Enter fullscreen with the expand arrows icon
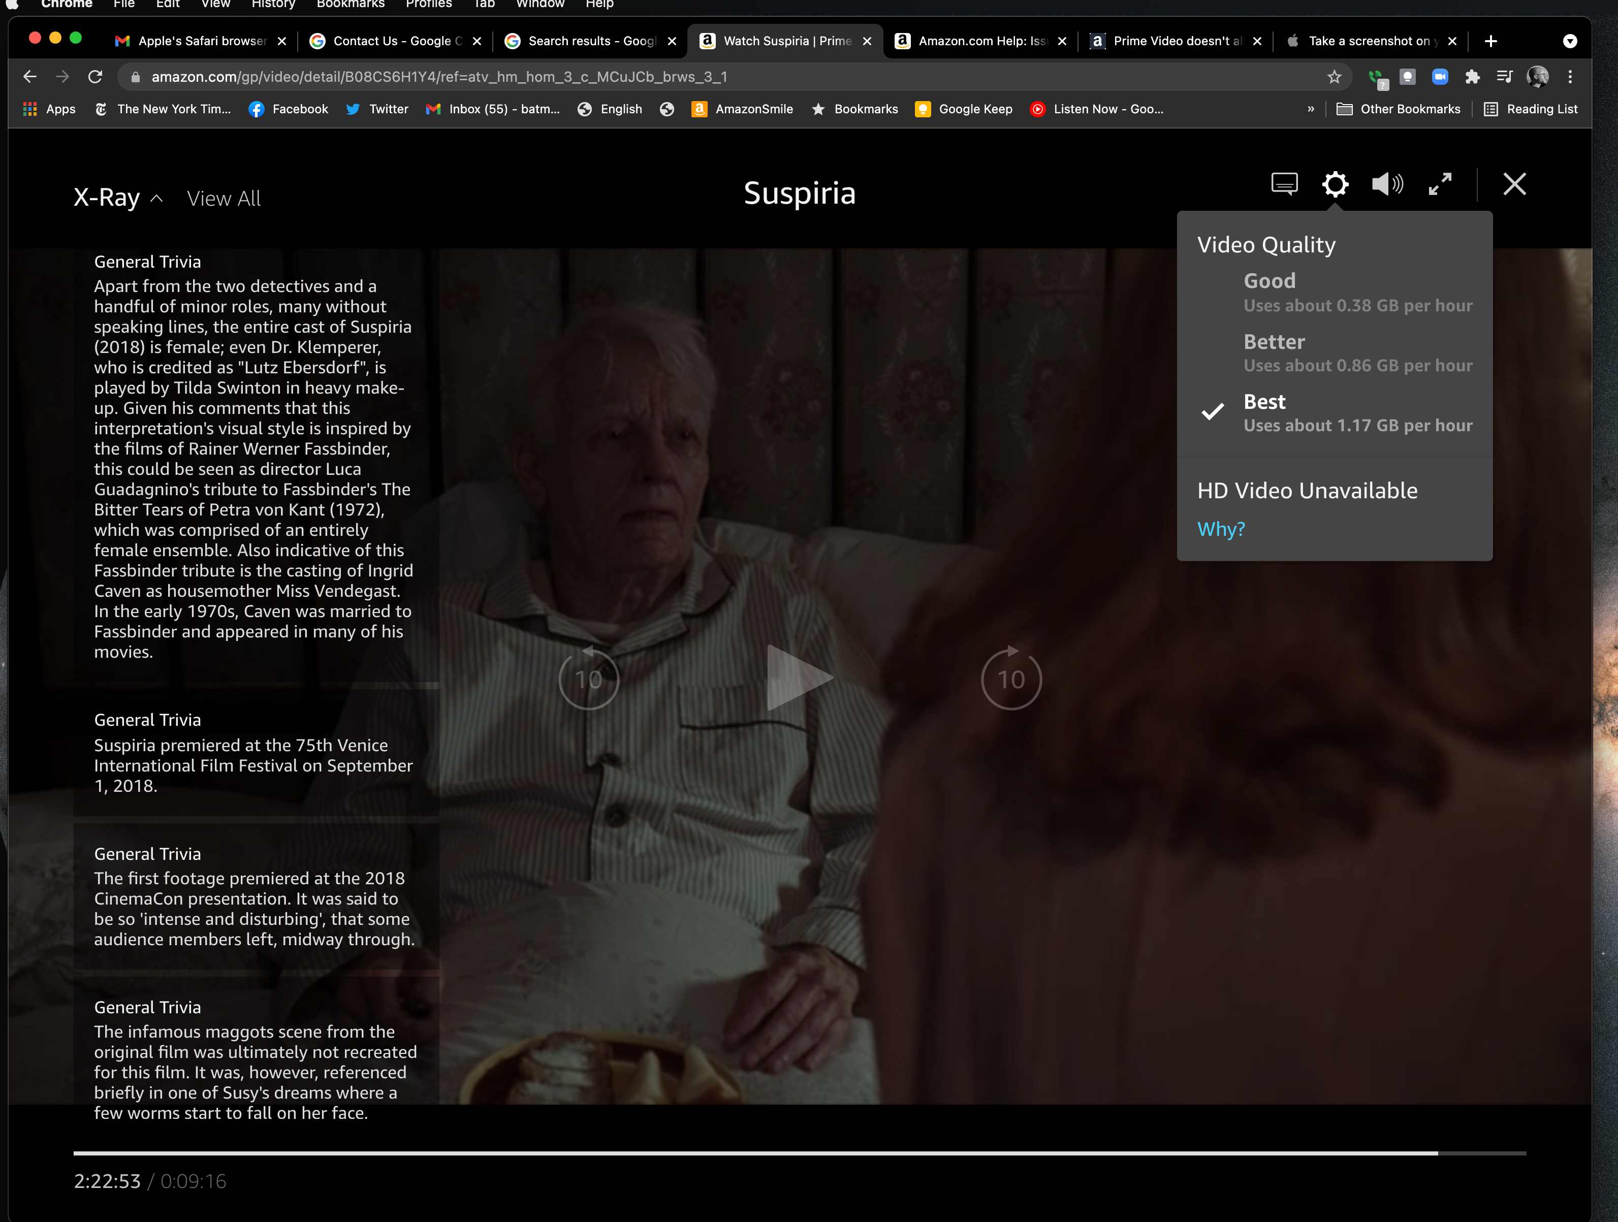Image resolution: width=1618 pixels, height=1222 pixels. coord(1440,183)
